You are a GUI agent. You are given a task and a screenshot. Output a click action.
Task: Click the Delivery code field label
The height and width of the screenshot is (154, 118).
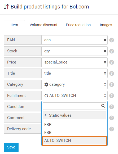tap(23, 129)
